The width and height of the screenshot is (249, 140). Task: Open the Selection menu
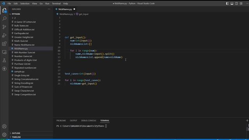click(25, 3)
